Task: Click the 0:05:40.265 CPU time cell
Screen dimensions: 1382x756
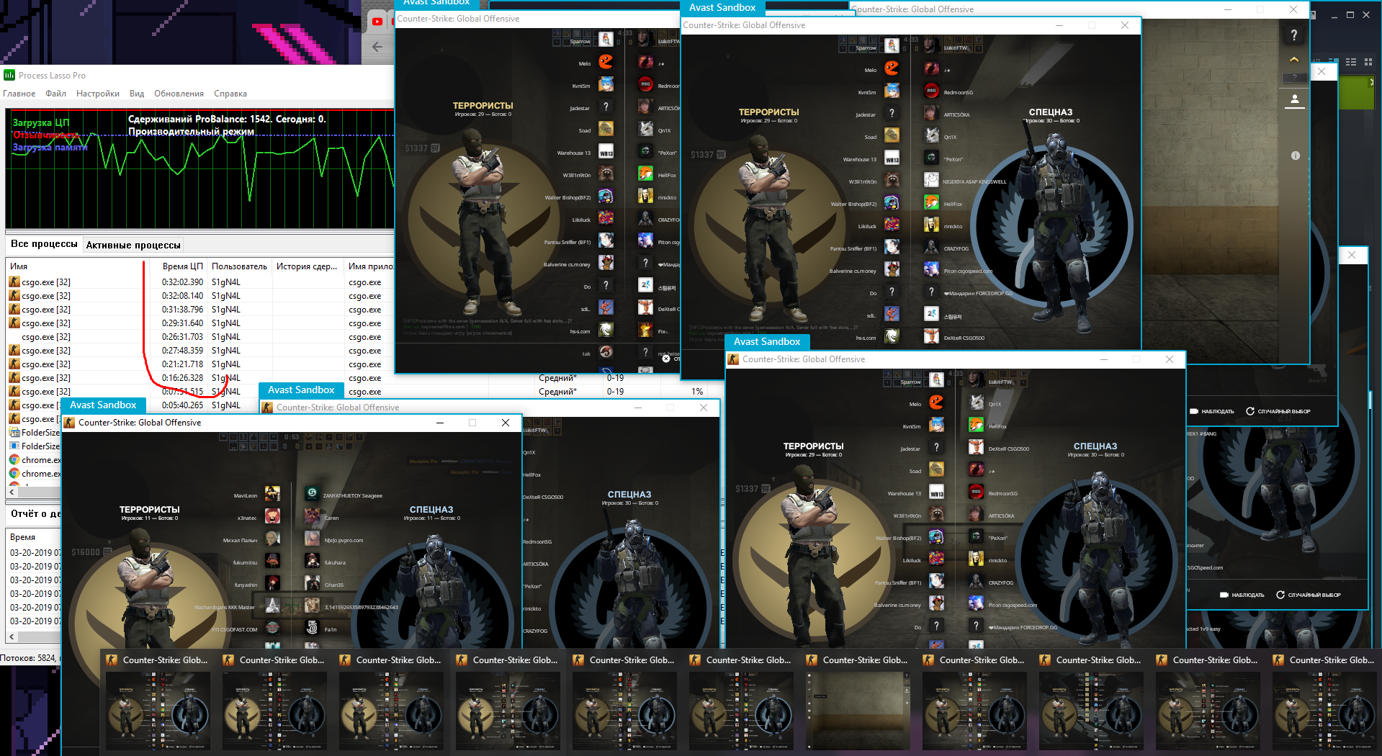Action: coord(182,405)
